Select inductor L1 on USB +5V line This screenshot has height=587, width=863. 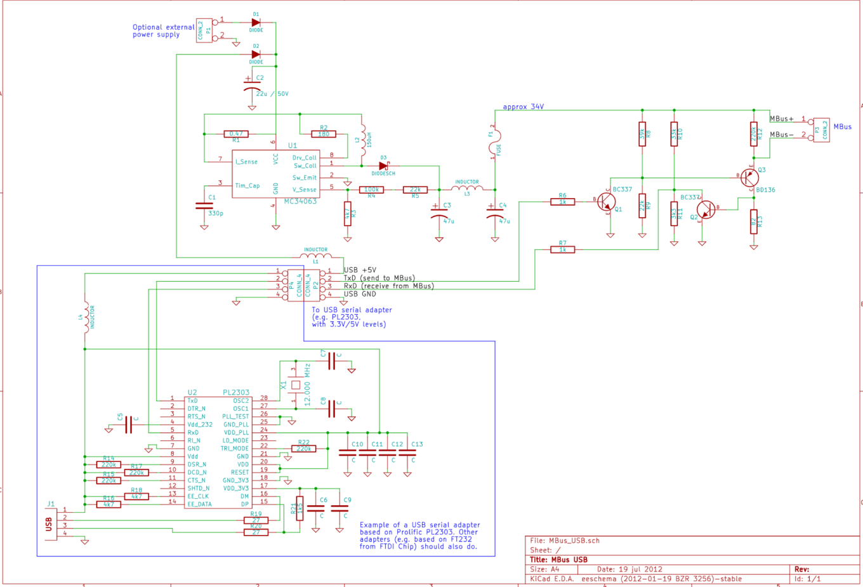tap(316, 255)
